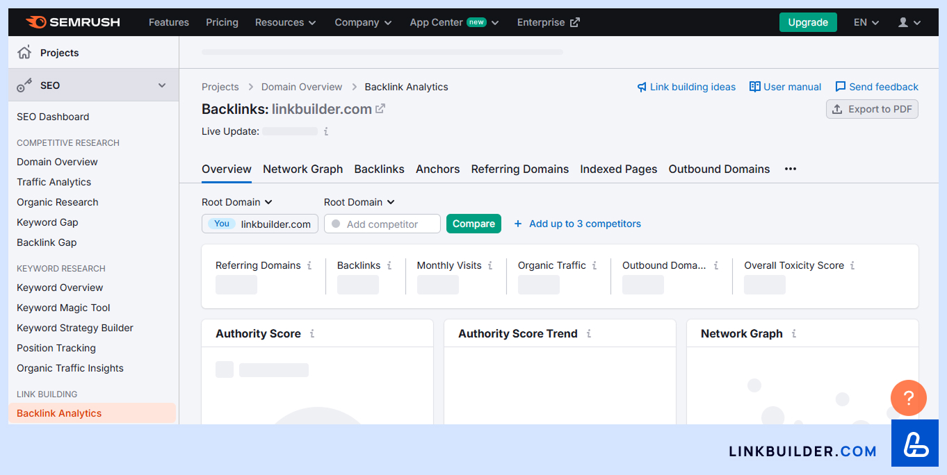Click the green Upgrade button
The image size is (947, 475).
(x=808, y=22)
